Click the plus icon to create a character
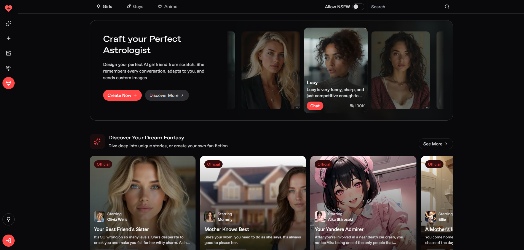The image size is (524, 250). pos(9,38)
